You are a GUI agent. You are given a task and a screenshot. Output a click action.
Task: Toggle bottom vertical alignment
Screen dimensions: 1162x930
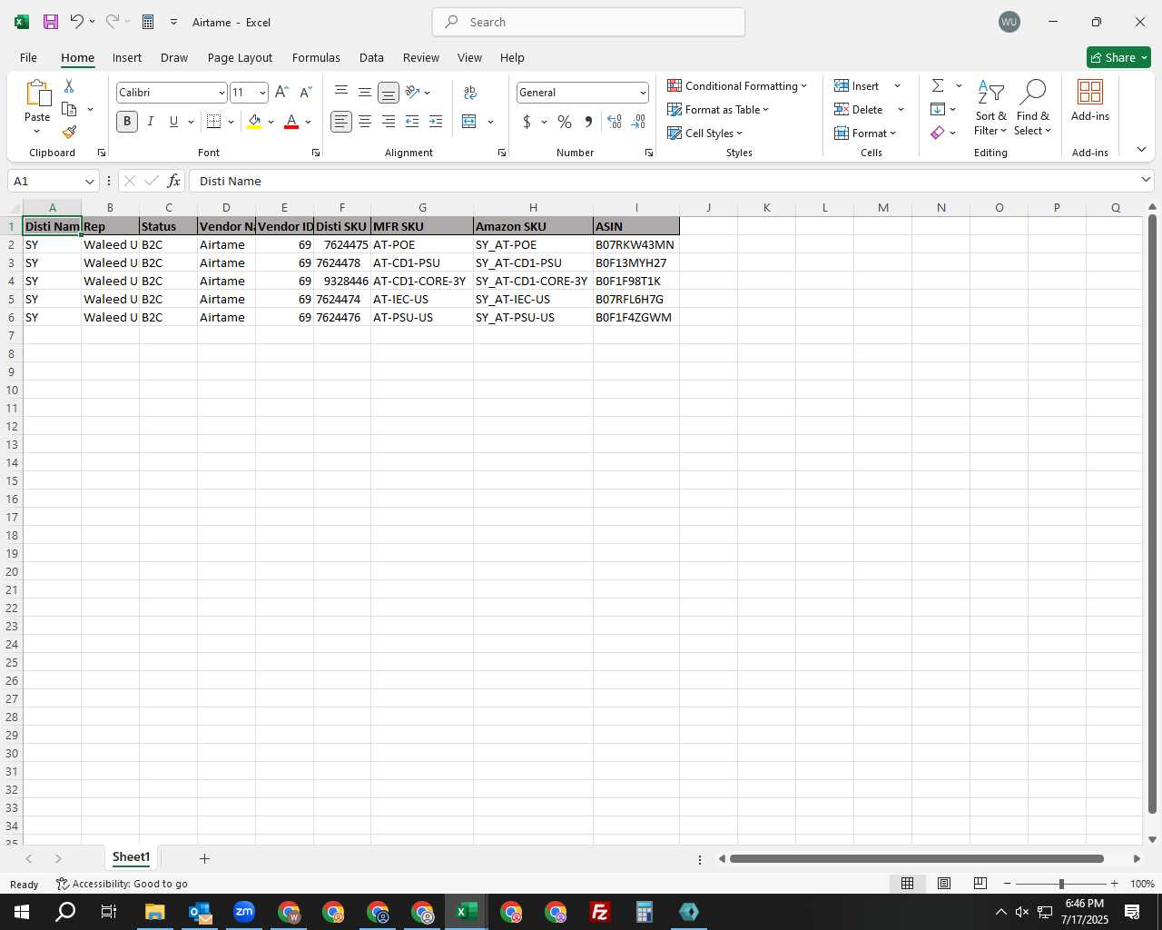(x=389, y=92)
